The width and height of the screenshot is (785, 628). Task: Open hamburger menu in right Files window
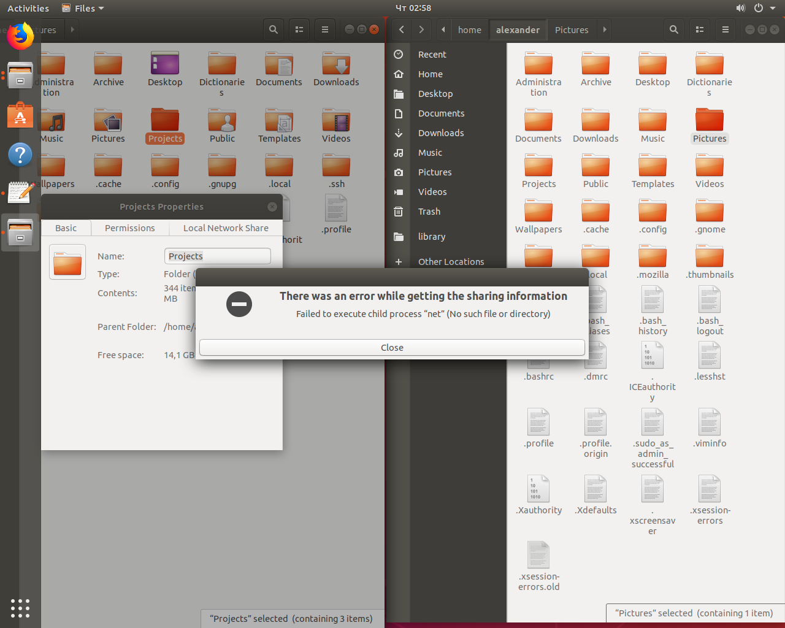point(726,29)
